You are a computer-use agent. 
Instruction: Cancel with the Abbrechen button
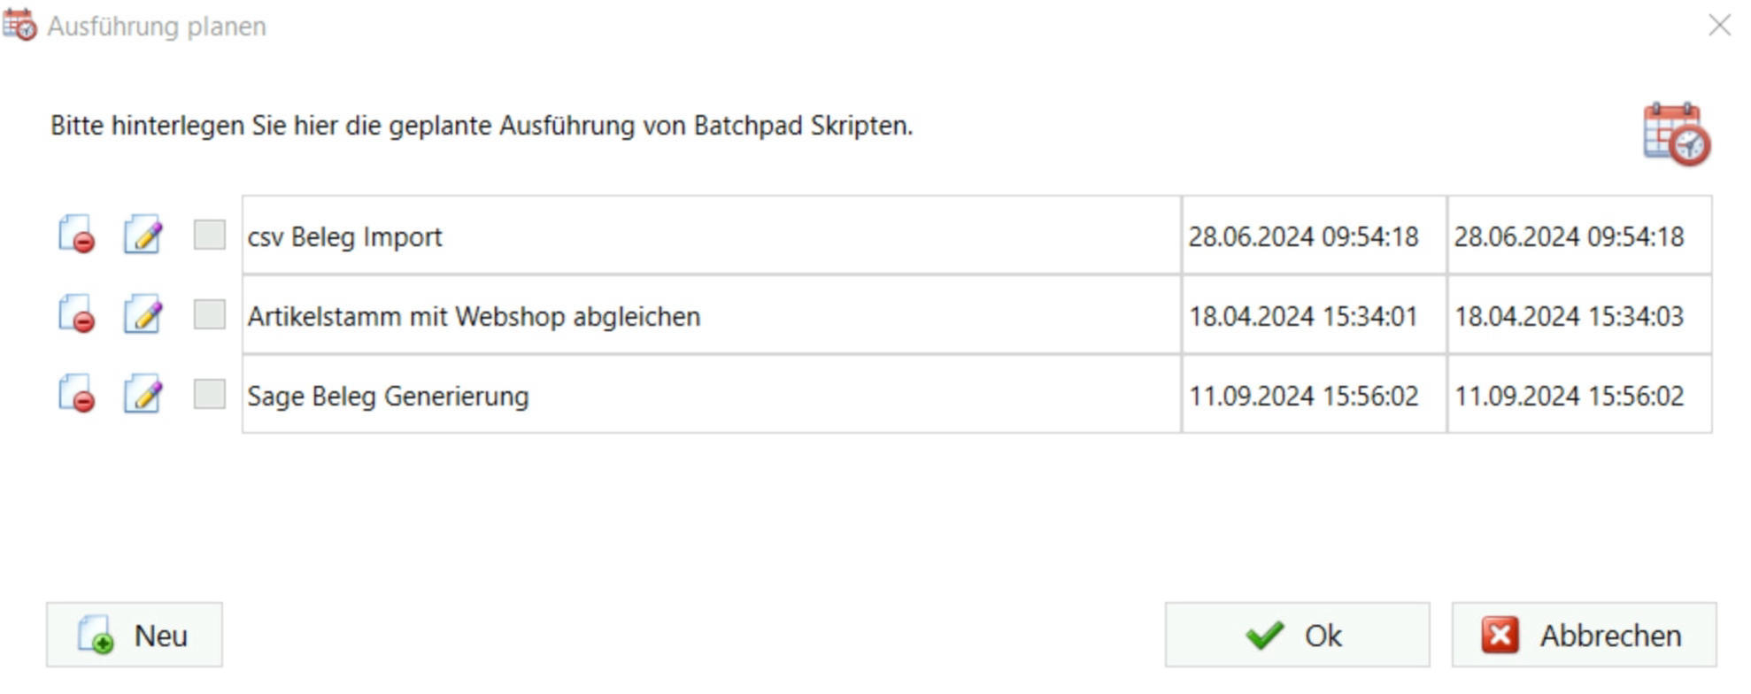point(1584,636)
